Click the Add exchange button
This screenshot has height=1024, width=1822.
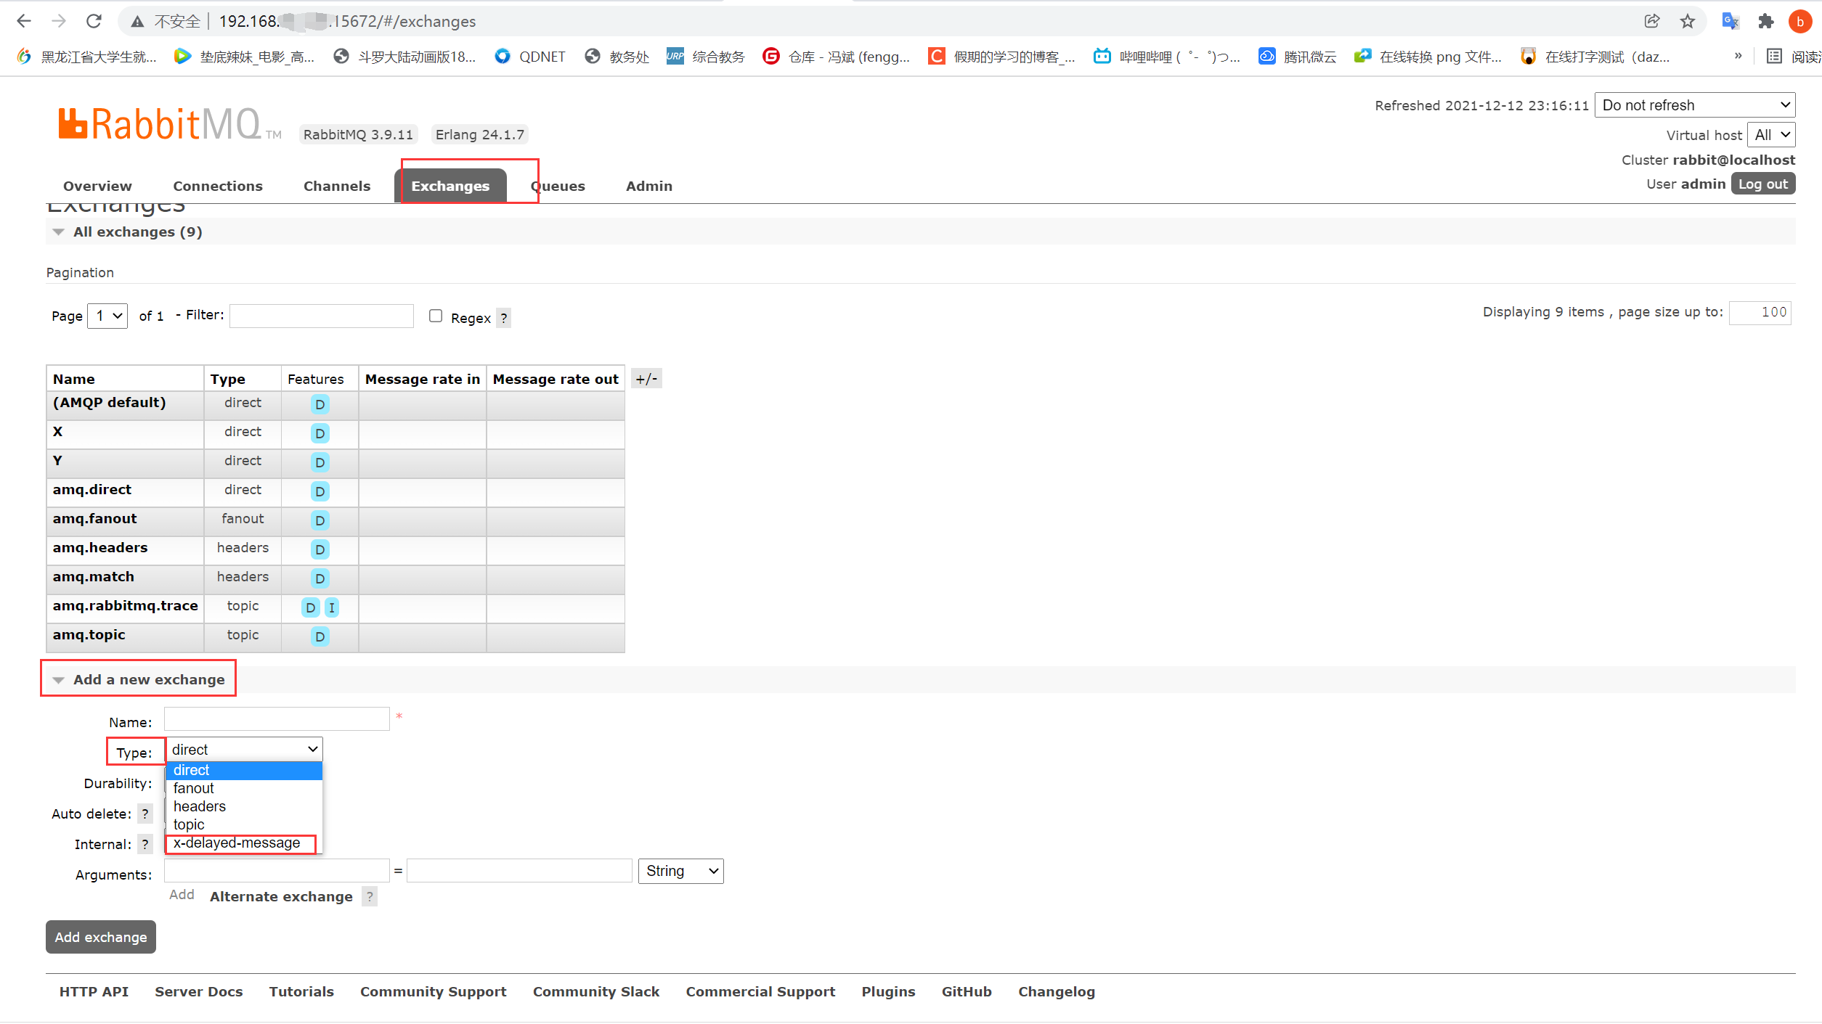tap(100, 937)
